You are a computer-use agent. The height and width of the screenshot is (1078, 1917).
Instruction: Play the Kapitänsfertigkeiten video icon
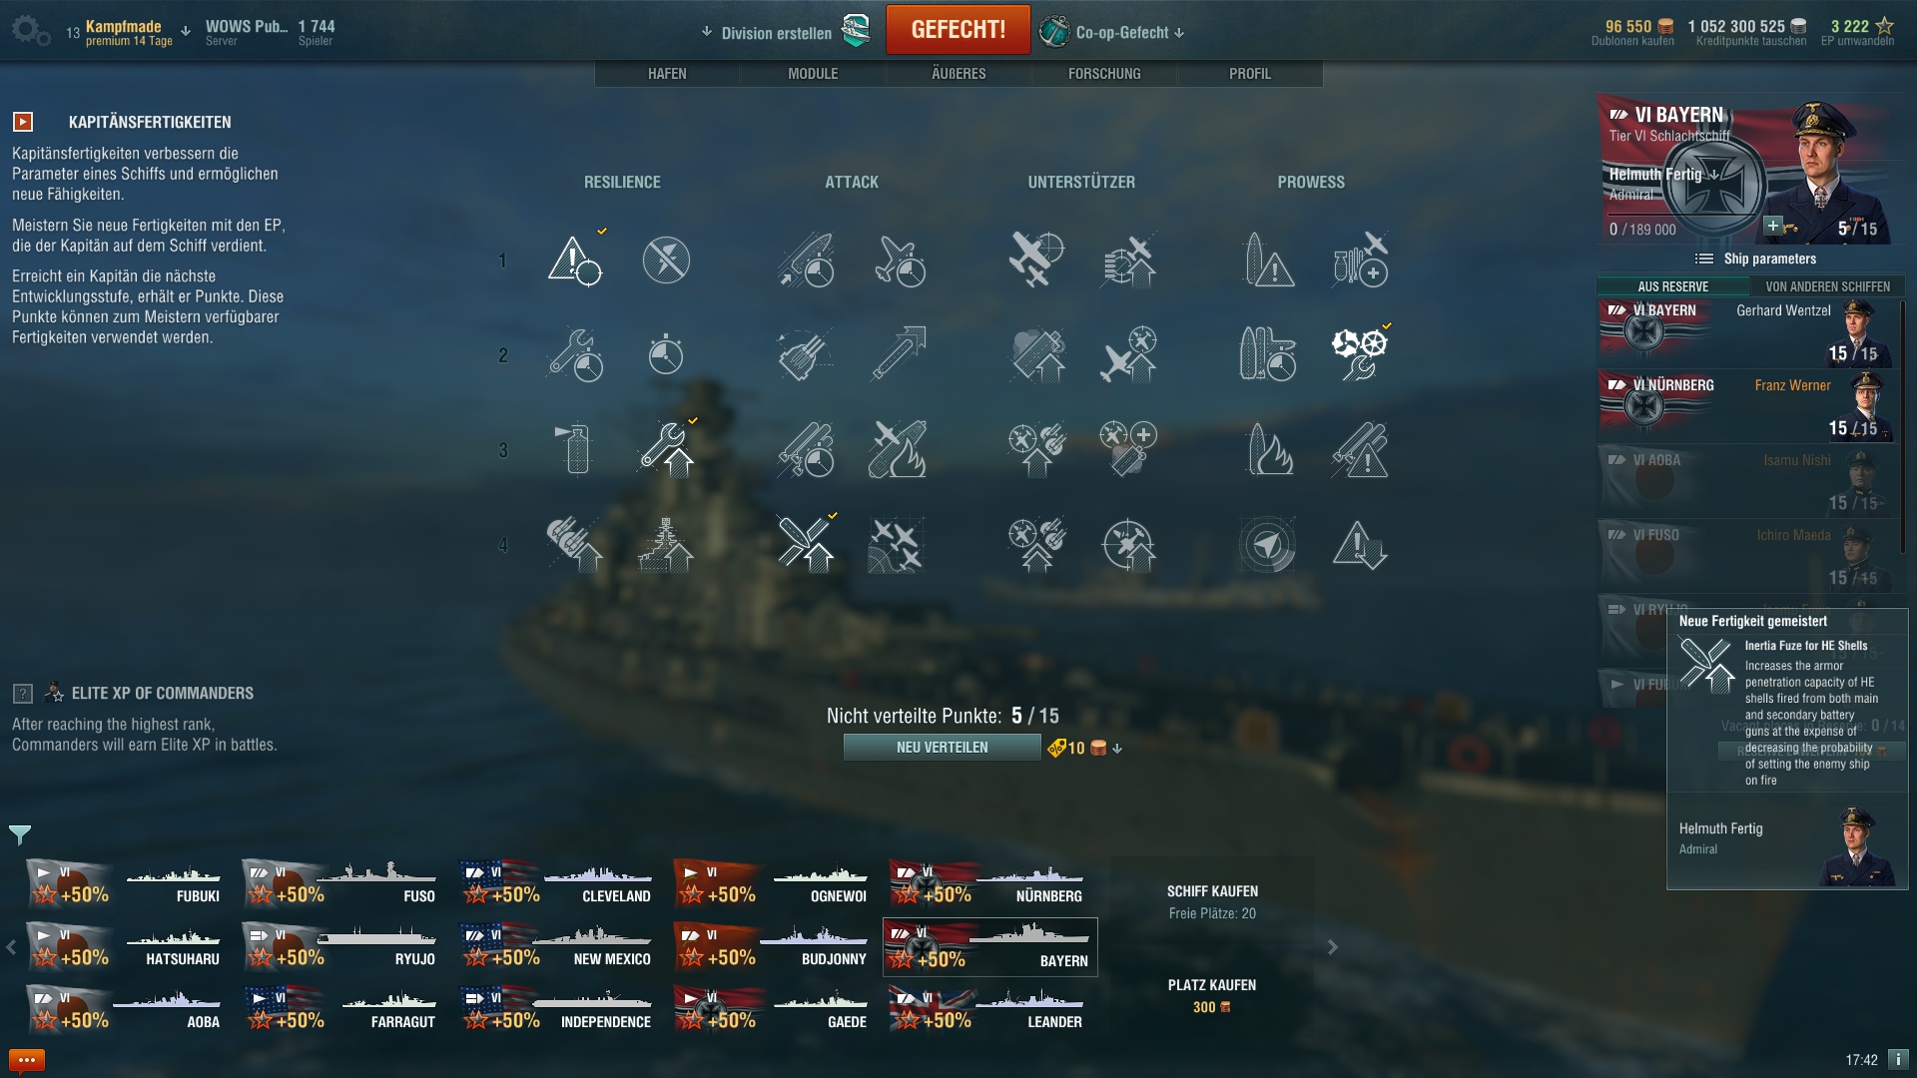[23, 122]
